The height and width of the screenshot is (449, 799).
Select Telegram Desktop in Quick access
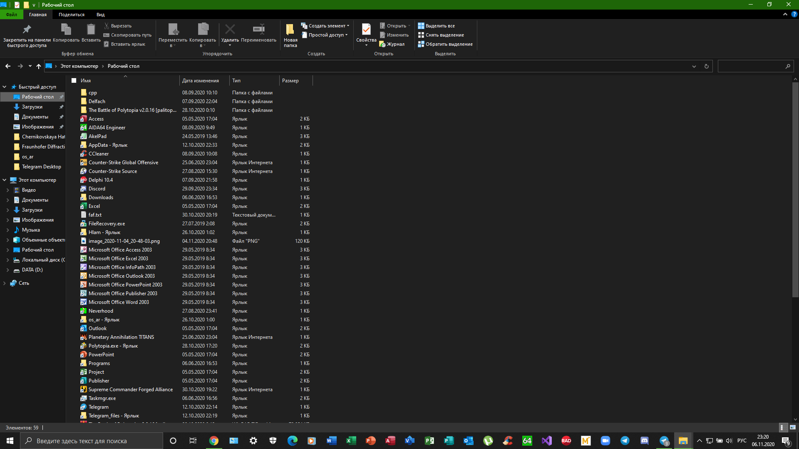(41, 167)
